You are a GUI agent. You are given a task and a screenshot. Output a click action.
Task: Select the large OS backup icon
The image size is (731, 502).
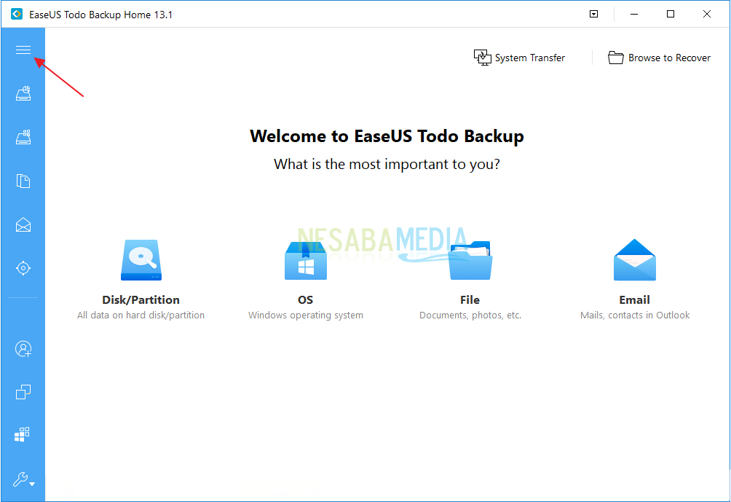306,260
